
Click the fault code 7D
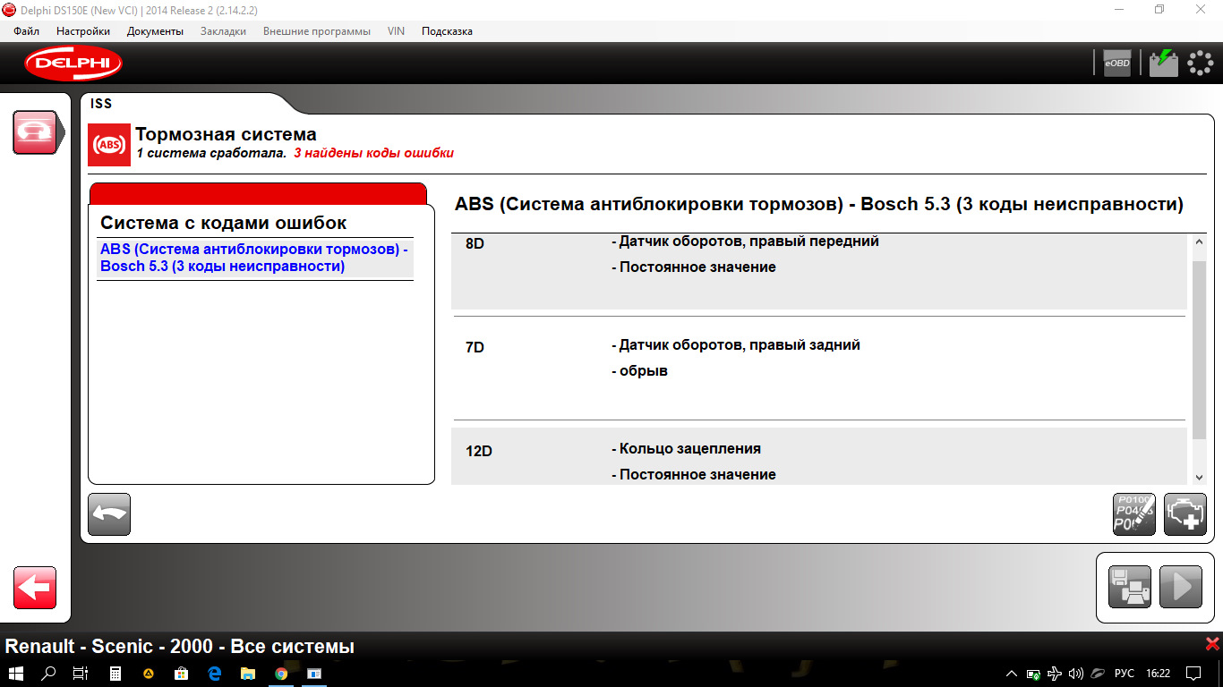coord(475,347)
